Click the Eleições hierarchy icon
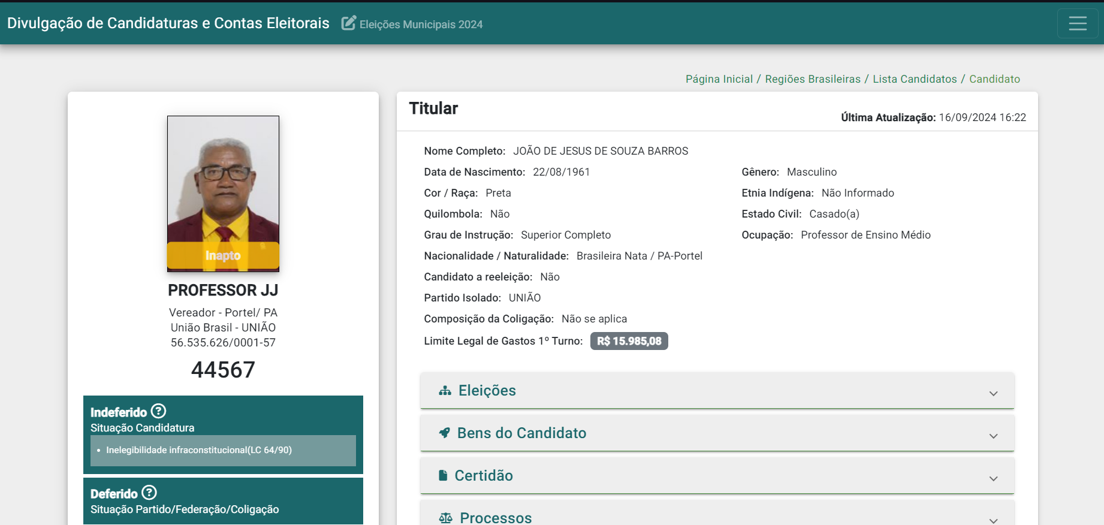1104x525 pixels. point(445,391)
